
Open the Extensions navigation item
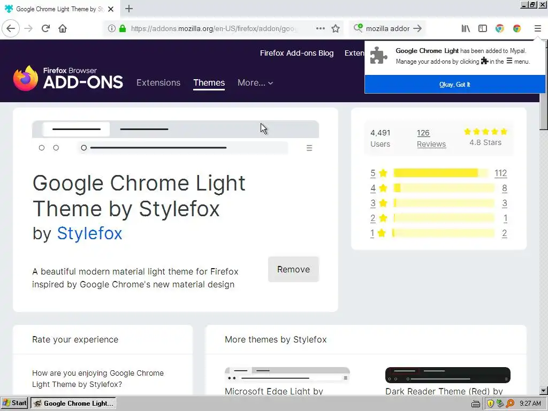coord(158,83)
